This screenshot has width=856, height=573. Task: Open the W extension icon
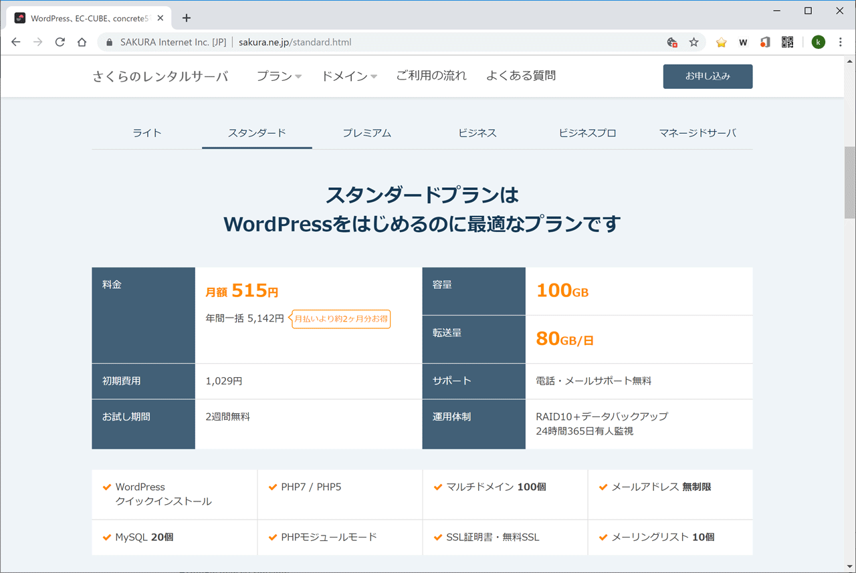click(x=743, y=42)
